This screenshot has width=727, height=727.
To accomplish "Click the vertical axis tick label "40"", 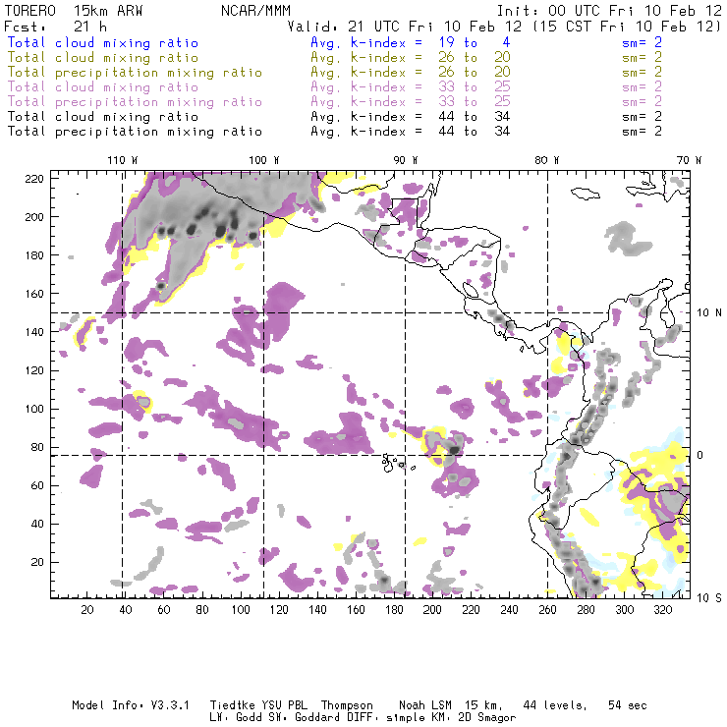I will [x=37, y=524].
